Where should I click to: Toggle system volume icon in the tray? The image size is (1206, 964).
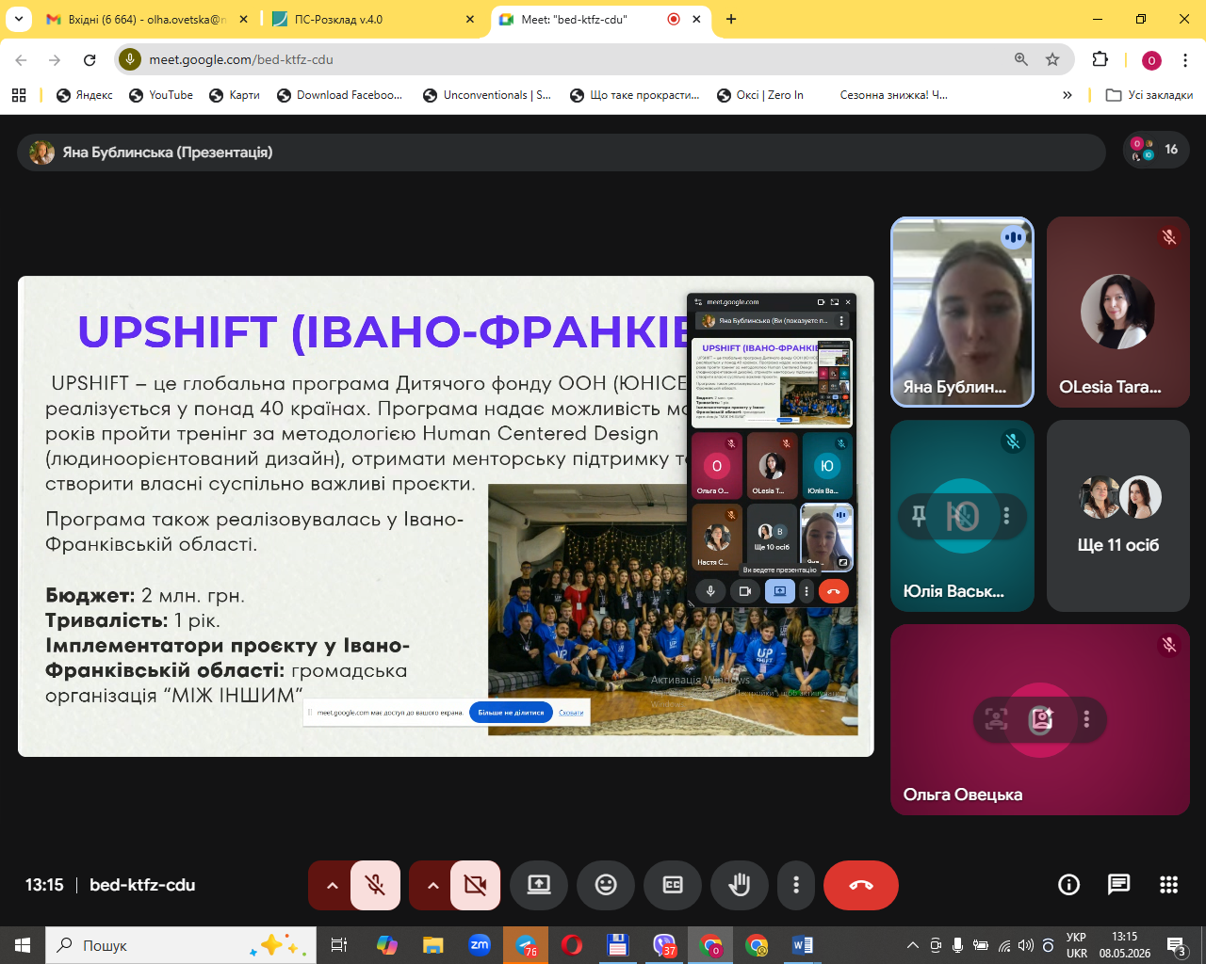pyautogui.click(x=1026, y=945)
